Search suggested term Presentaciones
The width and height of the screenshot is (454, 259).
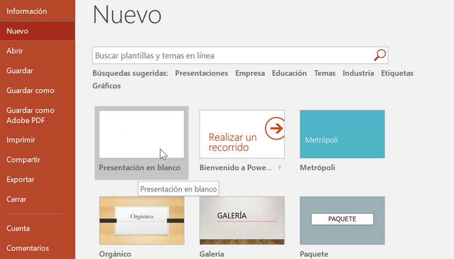(x=202, y=73)
